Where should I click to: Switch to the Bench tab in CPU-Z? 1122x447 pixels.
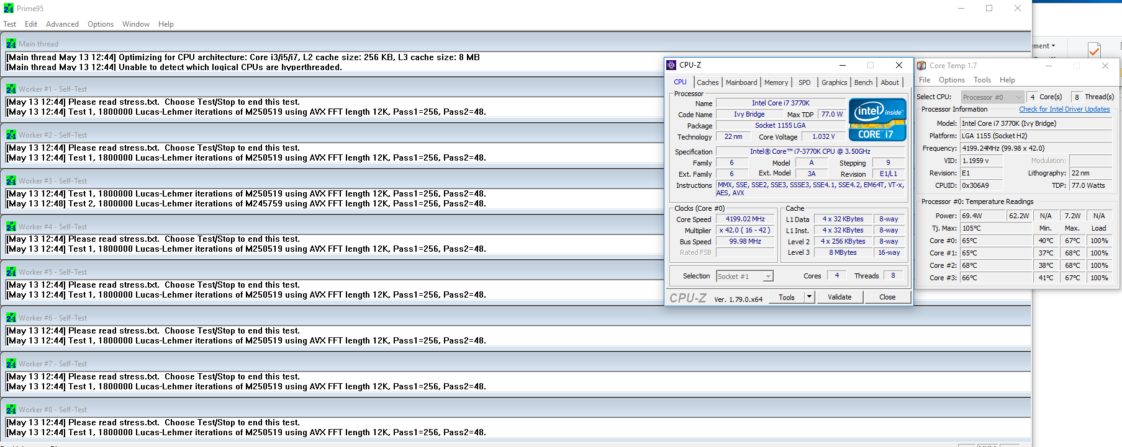click(x=863, y=82)
